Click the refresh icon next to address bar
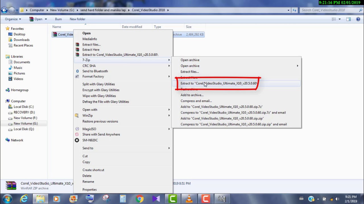The image size is (364, 204). pyautogui.click(x=294, y=10)
